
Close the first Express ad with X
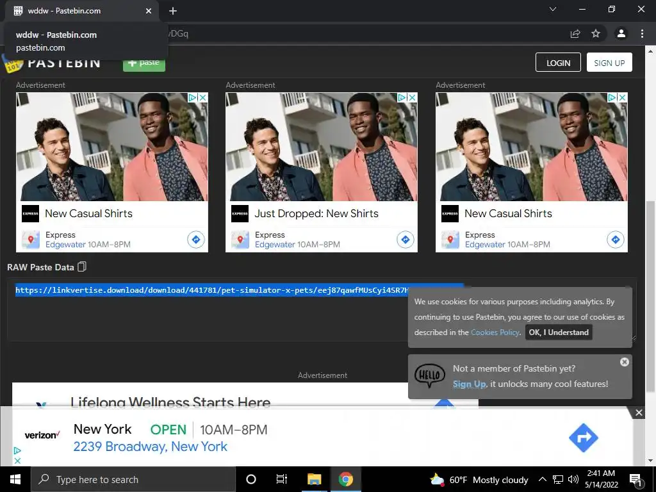tap(203, 97)
